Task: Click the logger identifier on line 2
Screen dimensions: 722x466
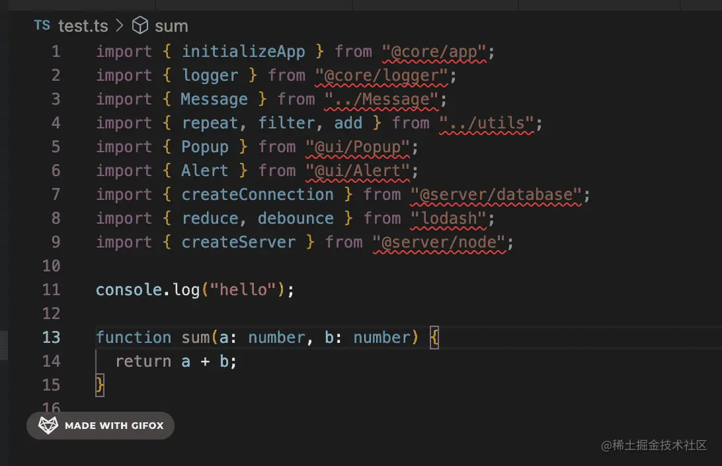Action: [210, 75]
